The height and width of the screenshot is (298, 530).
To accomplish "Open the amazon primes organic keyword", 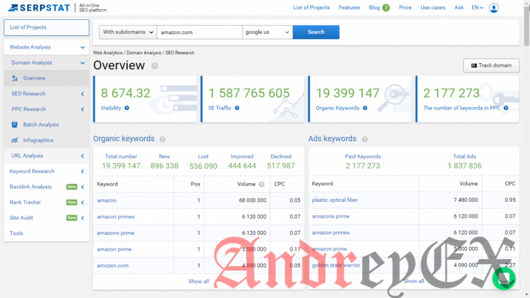I will (115, 217).
